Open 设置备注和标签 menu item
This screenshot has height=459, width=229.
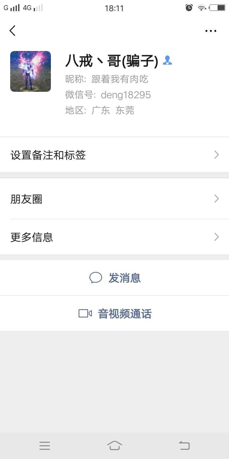48,155
